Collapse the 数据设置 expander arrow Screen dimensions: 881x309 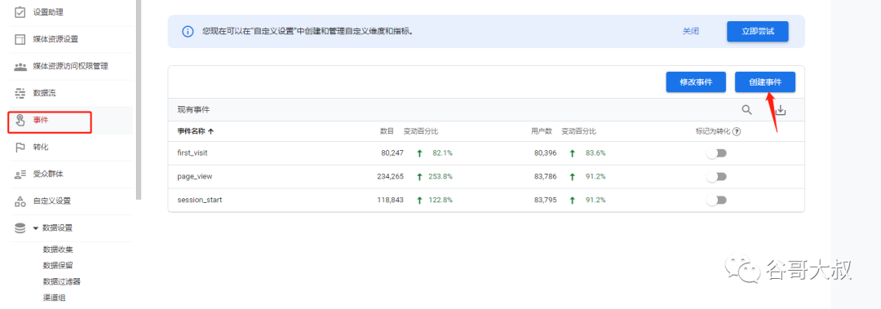coord(35,228)
